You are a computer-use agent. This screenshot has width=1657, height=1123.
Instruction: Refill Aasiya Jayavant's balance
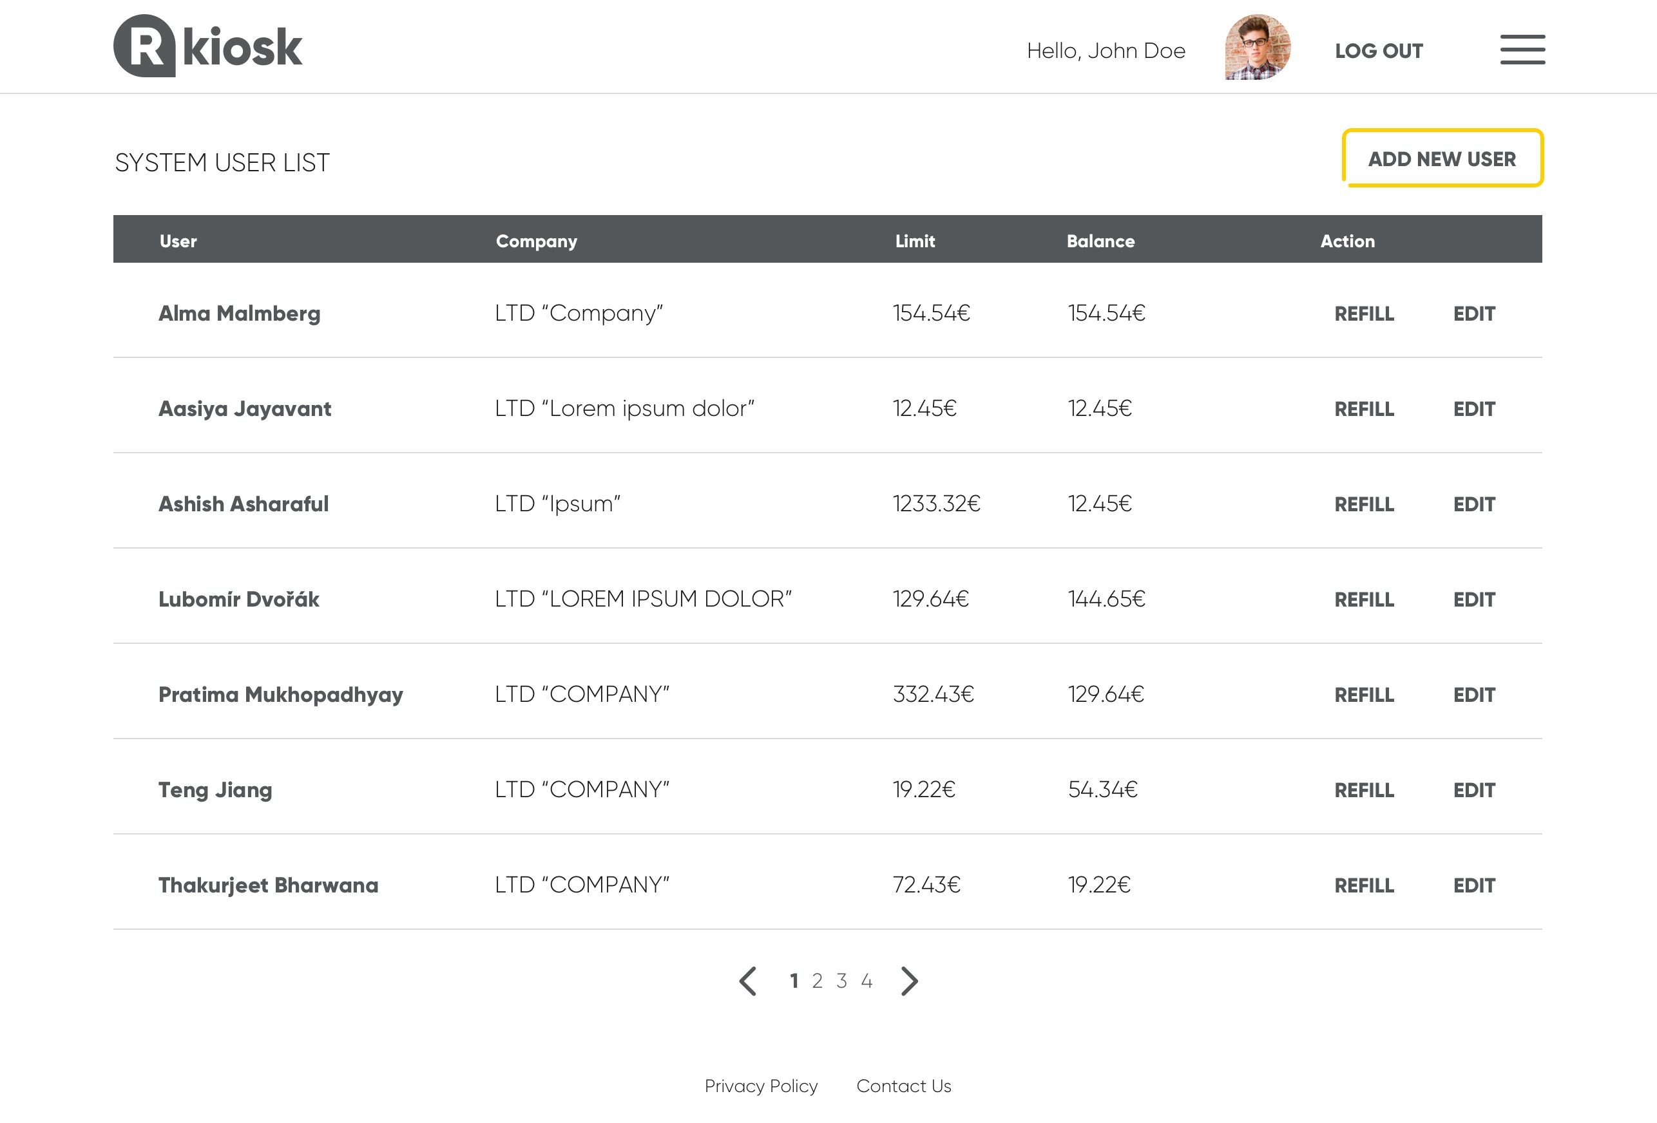point(1364,409)
